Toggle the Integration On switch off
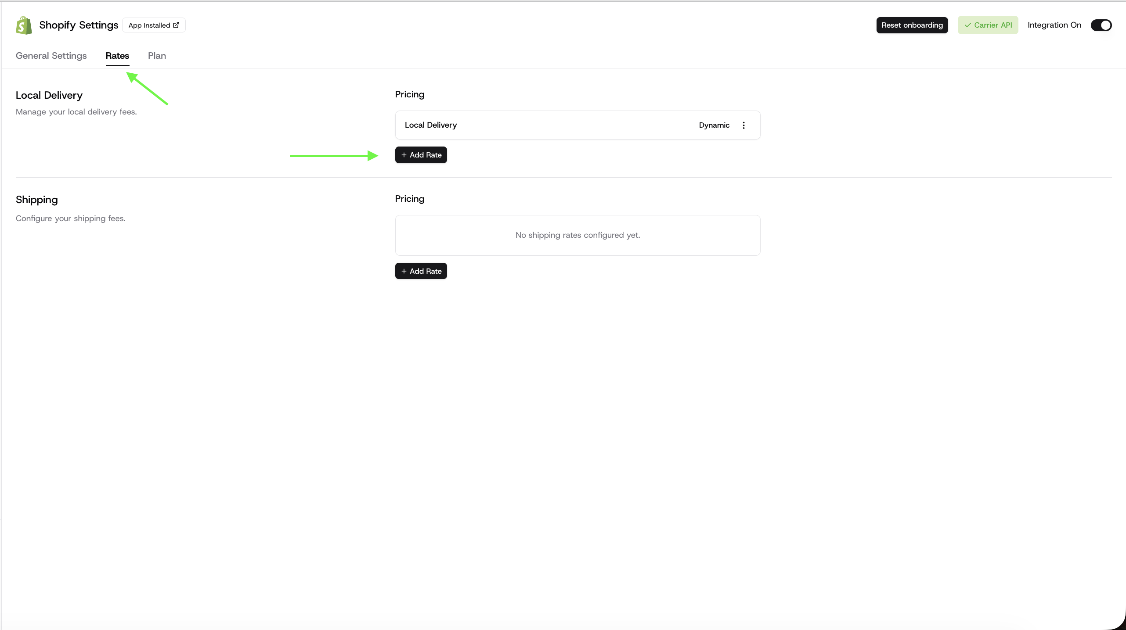 click(1101, 25)
